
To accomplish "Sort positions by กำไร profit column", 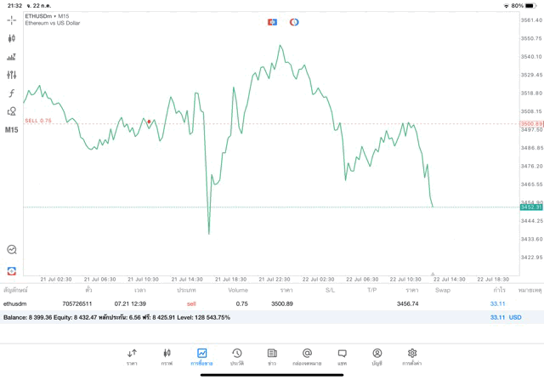I will (x=499, y=290).
